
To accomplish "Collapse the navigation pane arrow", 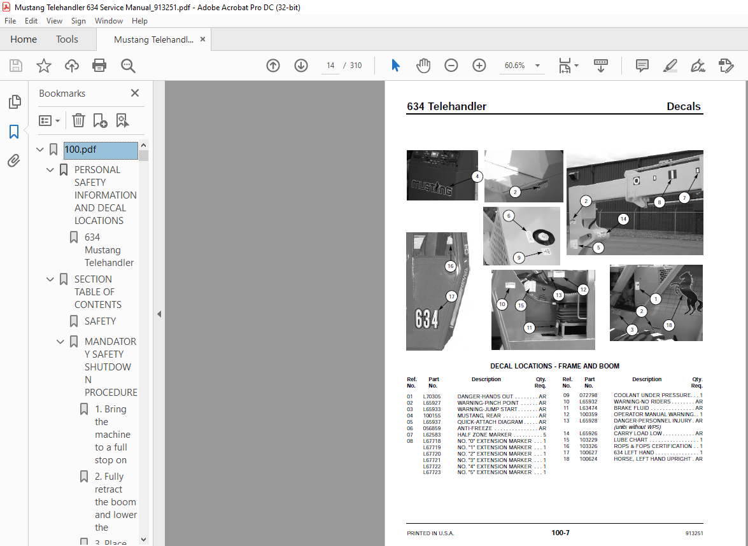I will (159, 314).
